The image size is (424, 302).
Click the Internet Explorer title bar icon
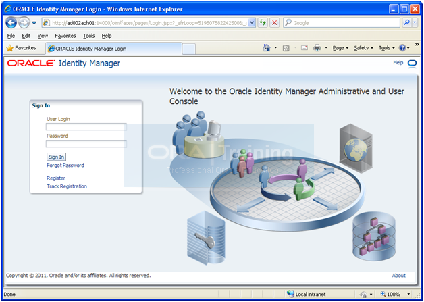tap(8, 9)
